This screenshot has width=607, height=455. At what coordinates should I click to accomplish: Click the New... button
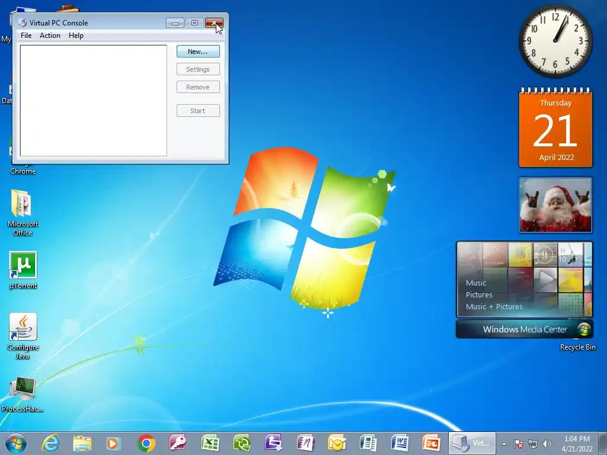[198, 52]
